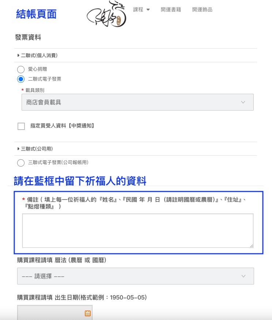Grab the 備註 textarea resize handle
272x320 pixels.
point(251,246)
